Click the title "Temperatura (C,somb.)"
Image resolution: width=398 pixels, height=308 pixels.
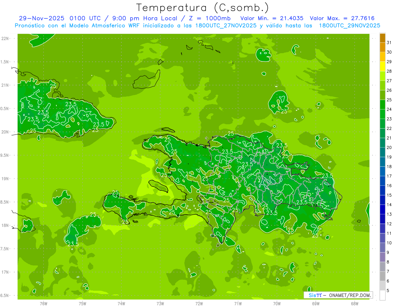[203, 8]
